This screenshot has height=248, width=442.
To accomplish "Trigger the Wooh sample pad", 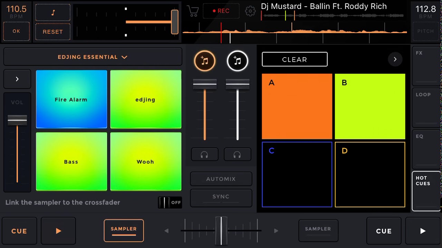I will [x=146, y=162].
